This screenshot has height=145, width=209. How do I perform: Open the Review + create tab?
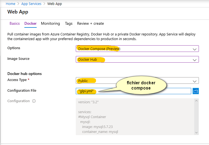tap(90, 23)
